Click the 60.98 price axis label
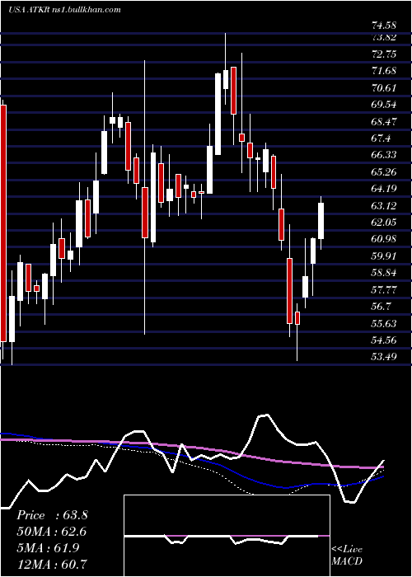Screen dimensions: 412x577 click(384, 239)
